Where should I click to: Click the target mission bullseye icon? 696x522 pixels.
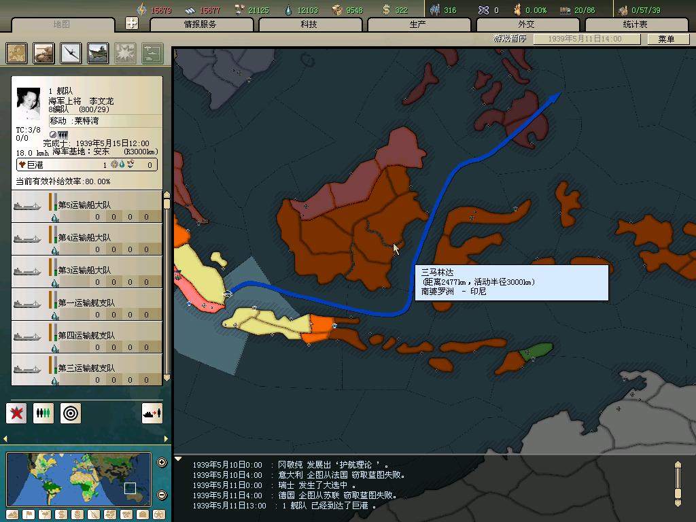[70, 413]
